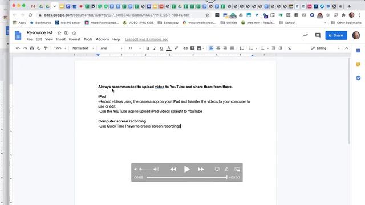This screenshot has height=205, width=365.
Task: Open the Schoology bookmark folder
Action: click(168, 23)
